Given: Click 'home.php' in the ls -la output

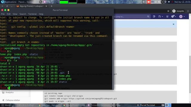Looking at the screenshot, I should point(64,76).
